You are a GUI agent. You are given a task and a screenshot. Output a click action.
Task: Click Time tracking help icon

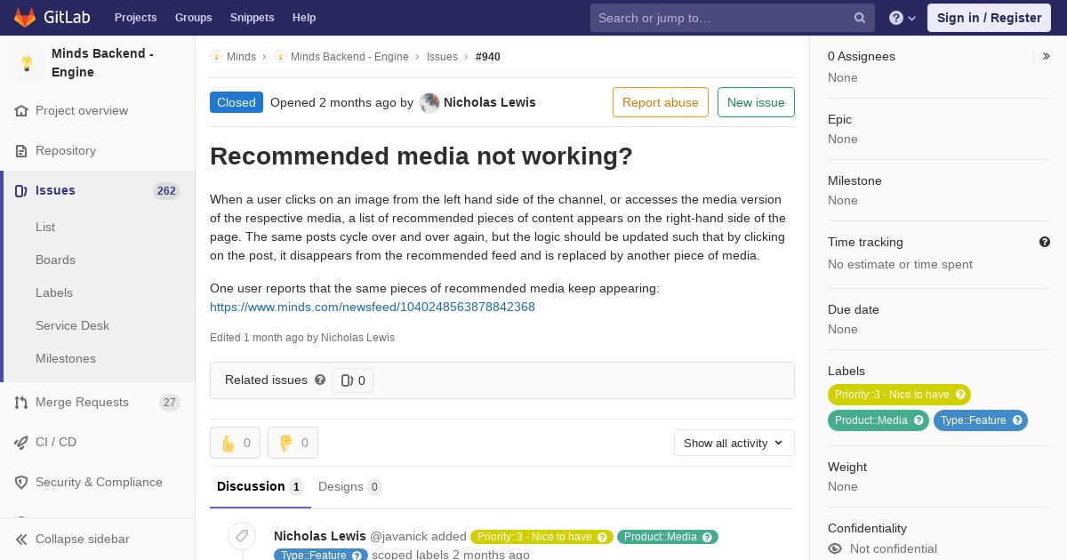coord(1045,242)
